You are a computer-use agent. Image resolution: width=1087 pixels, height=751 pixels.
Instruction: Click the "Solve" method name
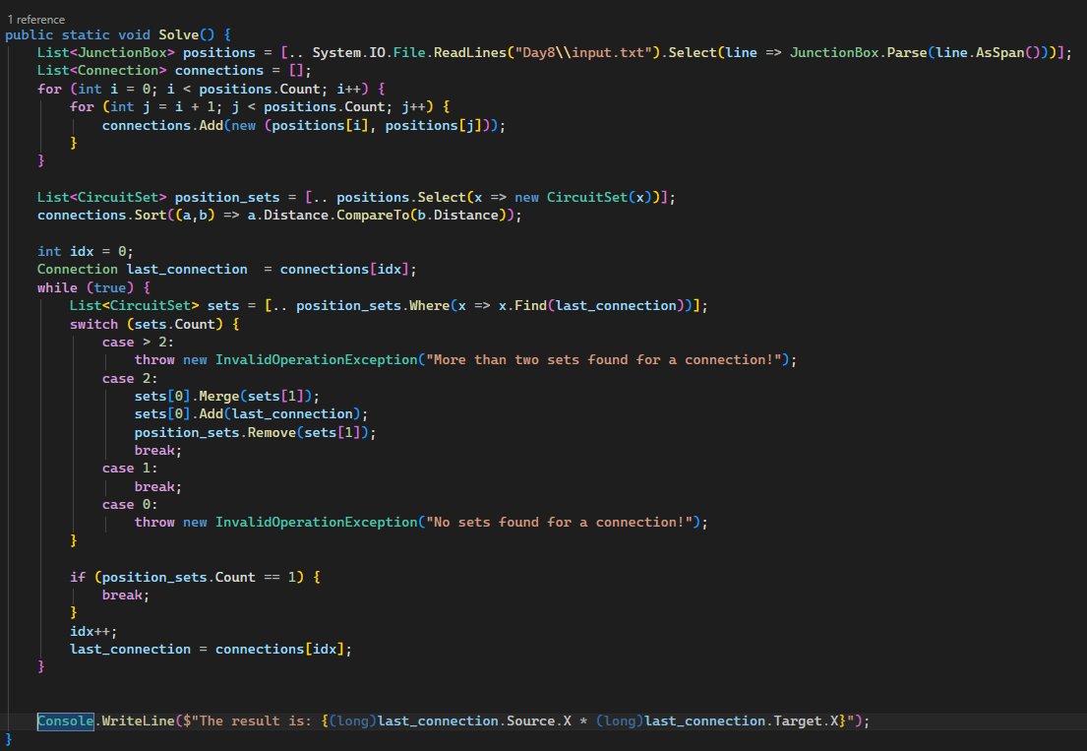(178, 34)
